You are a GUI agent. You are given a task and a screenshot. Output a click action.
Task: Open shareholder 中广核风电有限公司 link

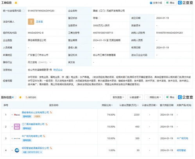click(x=32, y=136)
